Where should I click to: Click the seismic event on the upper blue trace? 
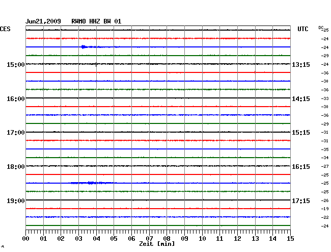click(84, 47)
